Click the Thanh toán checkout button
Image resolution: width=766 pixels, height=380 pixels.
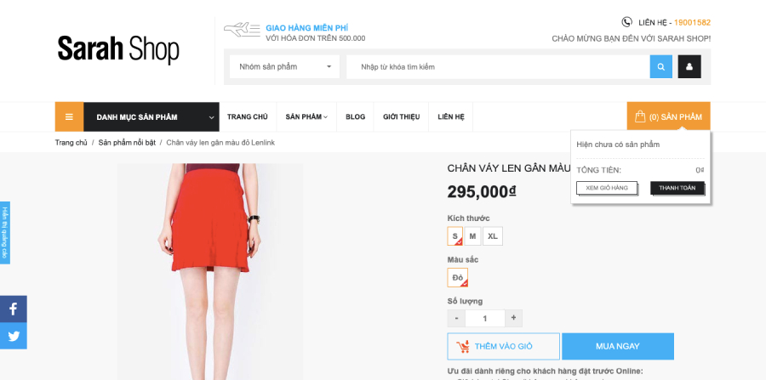677,188
